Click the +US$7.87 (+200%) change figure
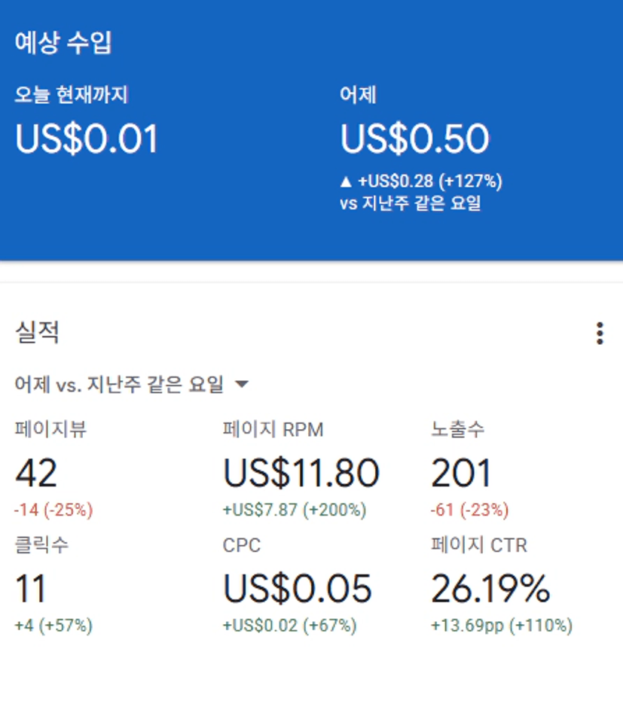Image resolution: width=623 pixels, height=719 pixels. pyautogui.click(x=295, y=510)
